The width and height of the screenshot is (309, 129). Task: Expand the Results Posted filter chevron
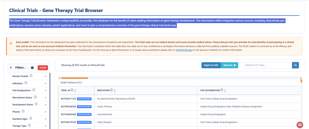pyautogui.click(x=45, y=76)
